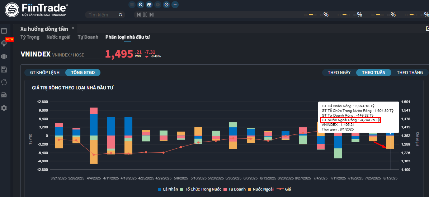Refresh data with the sync arrows icon
This screenshot has height=197, width=429.
click(4, 82)
